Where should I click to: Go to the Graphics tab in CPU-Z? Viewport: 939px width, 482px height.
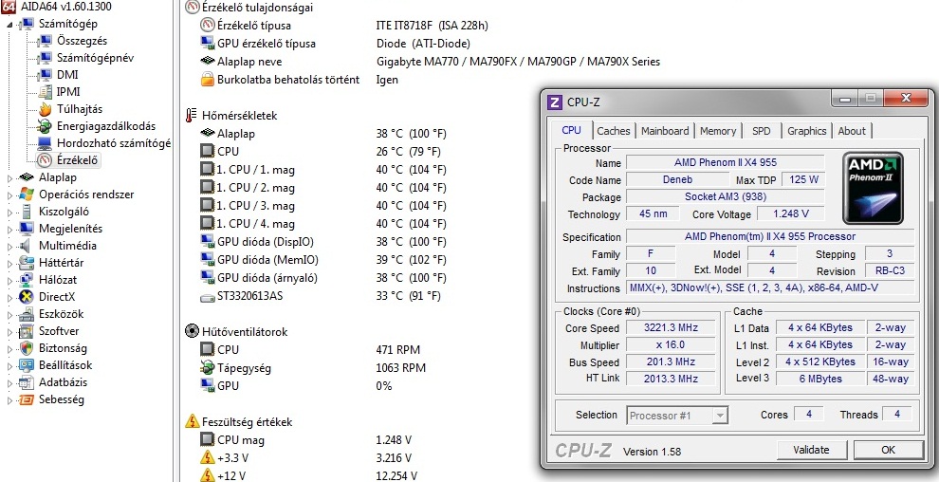[x=806, y=131]
